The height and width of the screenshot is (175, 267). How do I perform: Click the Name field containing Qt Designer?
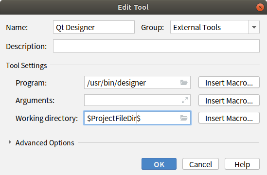94,27
